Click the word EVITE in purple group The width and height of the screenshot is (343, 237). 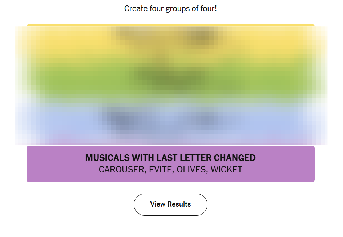(x=160, y=170)
